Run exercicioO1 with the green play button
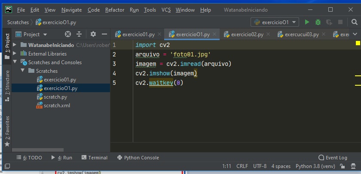The width and height of the screenshot is (361, 174). [307, 22]
